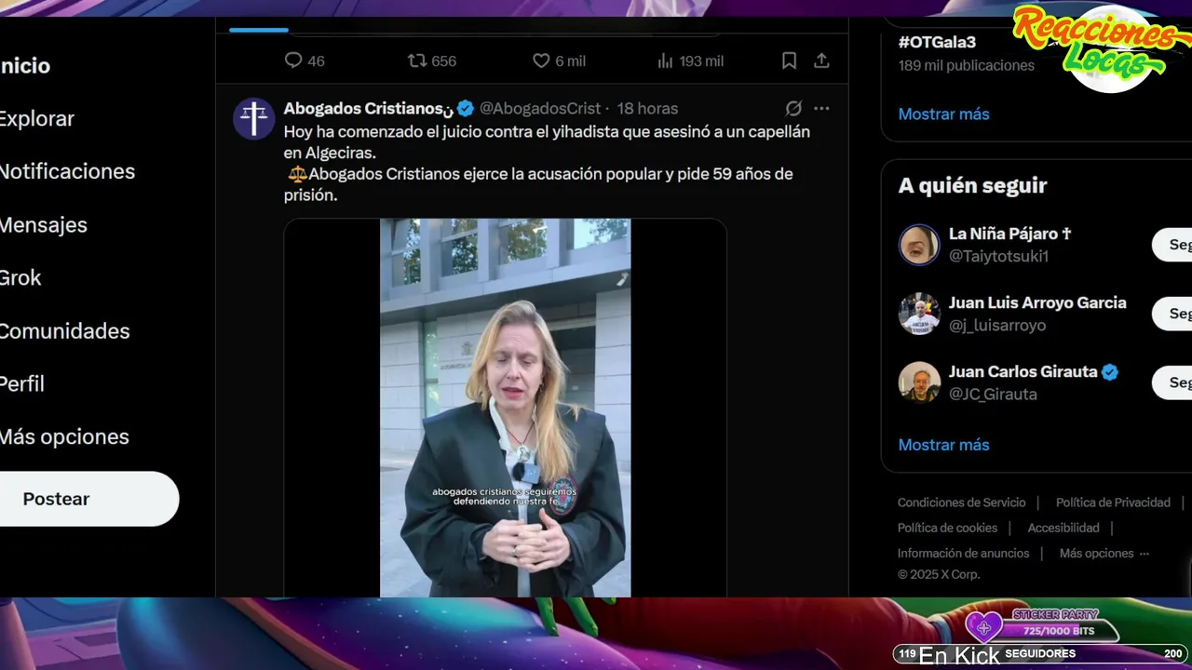Click Juan Carlos Girauta avatar
The height and width of the screenshot is (670, 1192).
[x=919, y=382]
